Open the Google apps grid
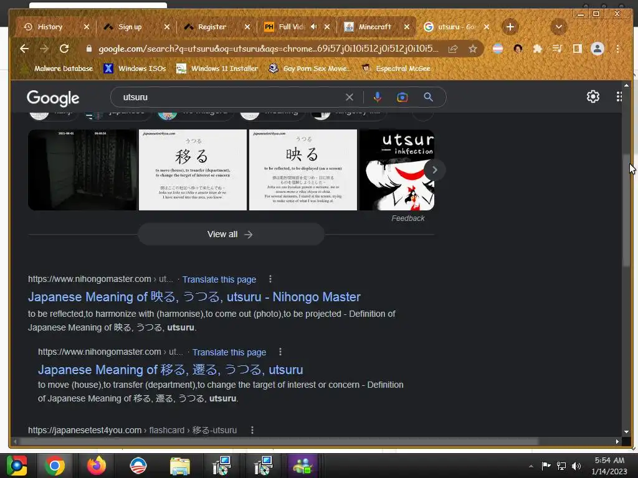Viewport: 638px width, 478px height. pos(619,96)
